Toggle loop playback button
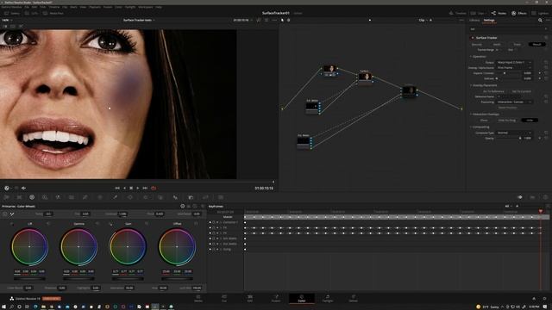 pyautogui.click(x=154, y=188)
